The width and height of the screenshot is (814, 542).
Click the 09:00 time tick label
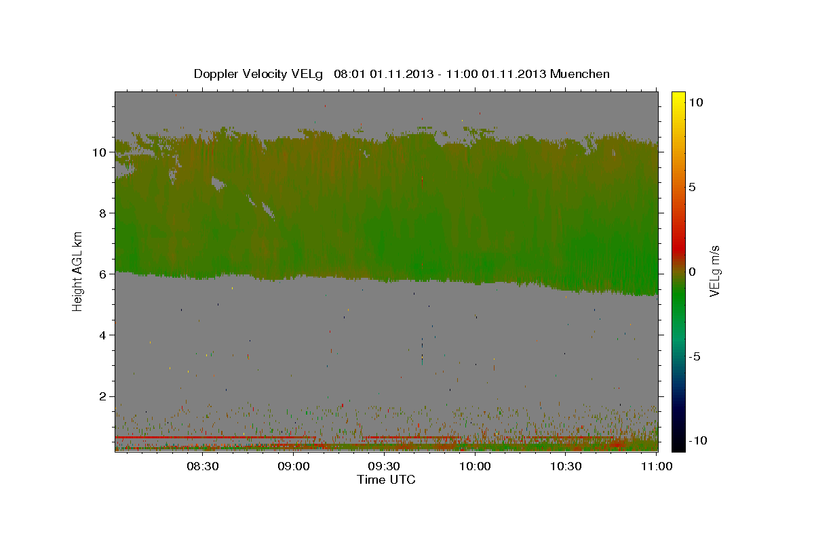click(294, 466)
